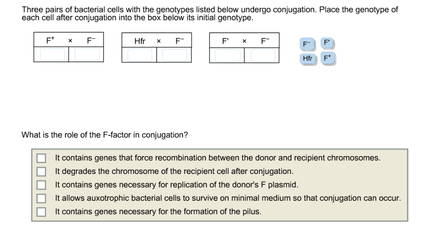
Task: Click the Hfr label in the second cross heading
Action: pyautogui.click(x=139, y=41)
